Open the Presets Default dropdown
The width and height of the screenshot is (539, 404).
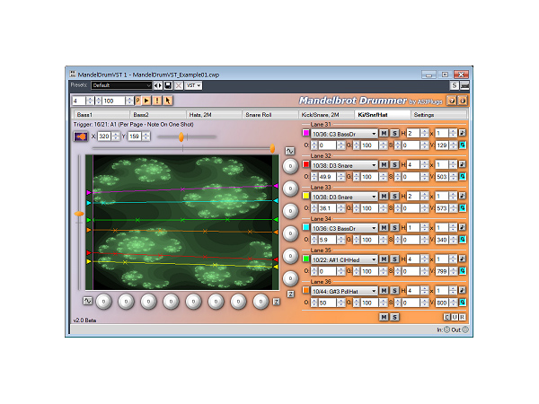pos(121,85)
